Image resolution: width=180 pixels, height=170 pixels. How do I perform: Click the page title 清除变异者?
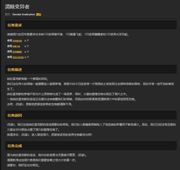17,7
